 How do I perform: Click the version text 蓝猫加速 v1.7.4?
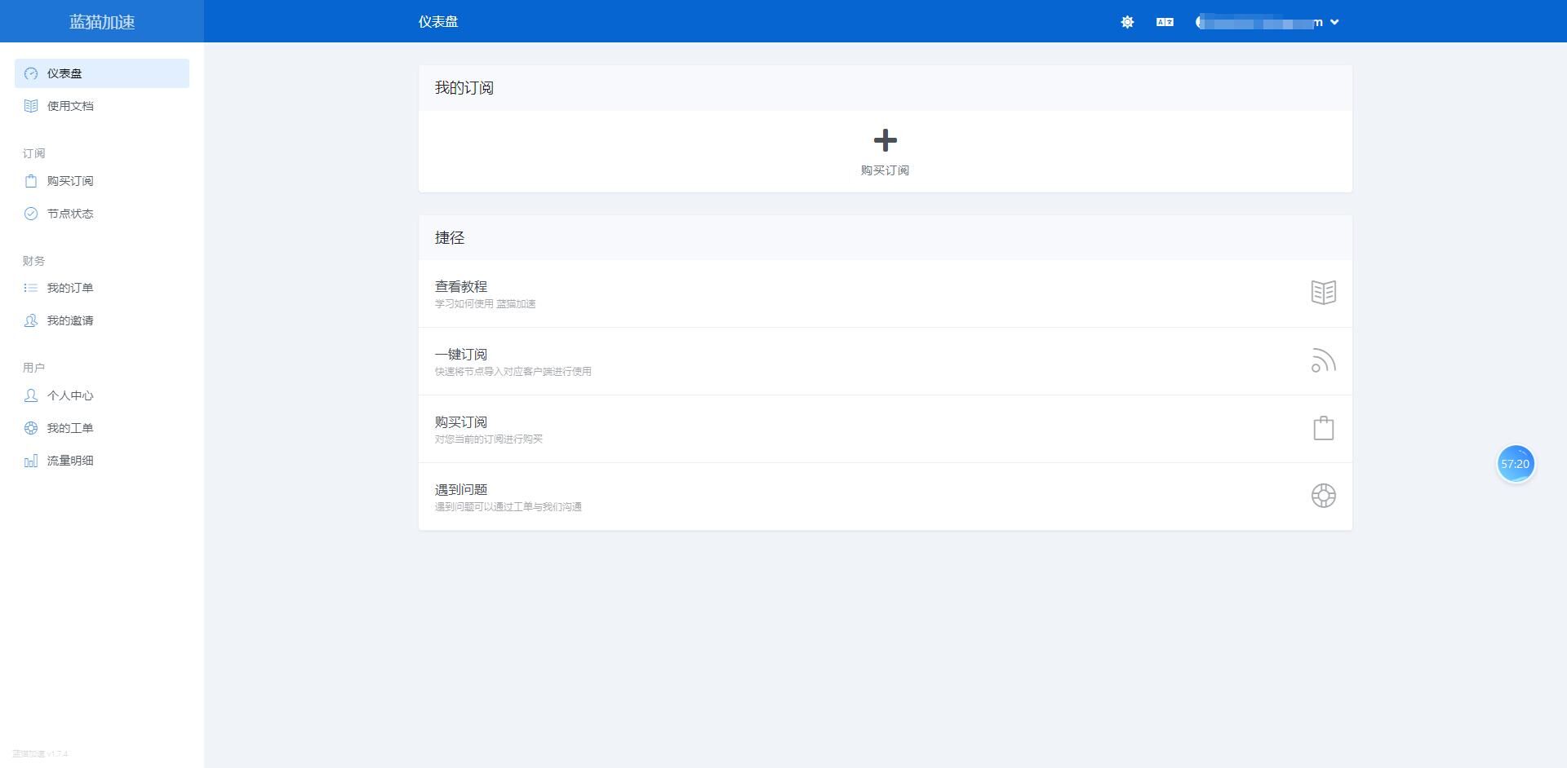41,754
